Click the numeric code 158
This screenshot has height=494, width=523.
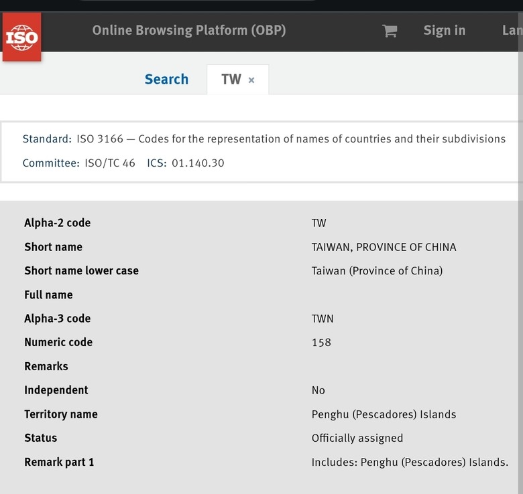[321, 342]
